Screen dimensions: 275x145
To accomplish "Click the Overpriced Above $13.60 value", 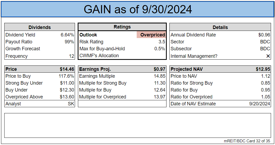I will pyautogui.click(x=67, y=97).
